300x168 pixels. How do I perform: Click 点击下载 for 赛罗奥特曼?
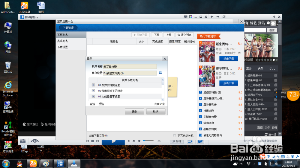pos(229,83)
